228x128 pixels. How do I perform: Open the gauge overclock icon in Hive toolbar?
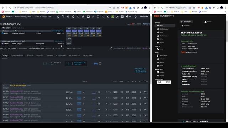click(88, 17)
